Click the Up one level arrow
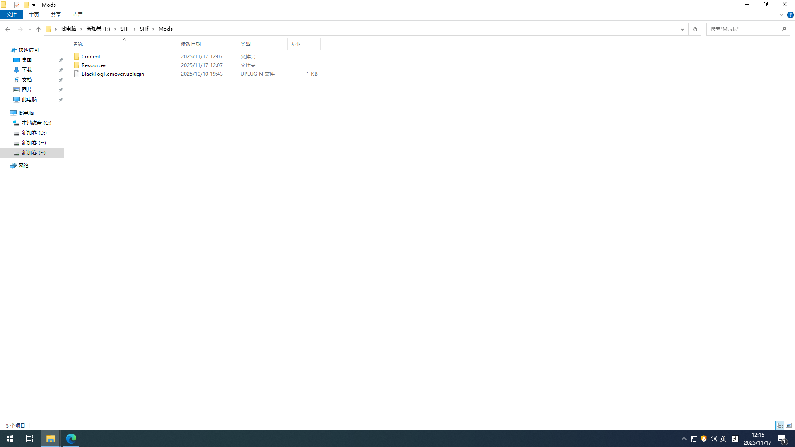This screenshot has height=447, width=795. pyautogui.click(x=39, y=29)
